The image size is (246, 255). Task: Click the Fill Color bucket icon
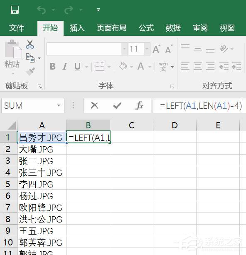pos(123,66)
